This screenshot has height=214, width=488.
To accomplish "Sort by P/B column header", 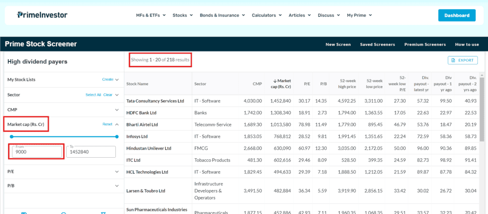I will 324,84.
